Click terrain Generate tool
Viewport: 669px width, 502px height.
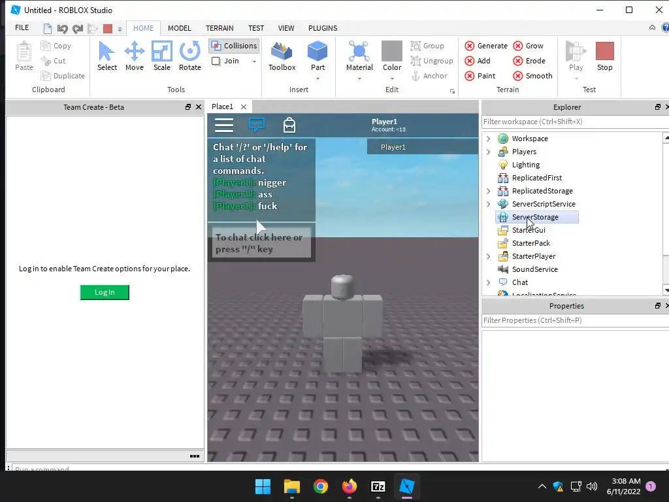click(x=486, y=46)
